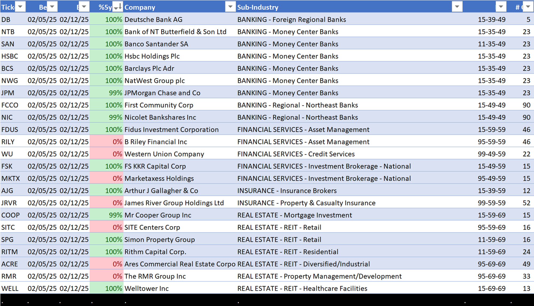Open the Ticker column filter dropdown

pos(20,7)
